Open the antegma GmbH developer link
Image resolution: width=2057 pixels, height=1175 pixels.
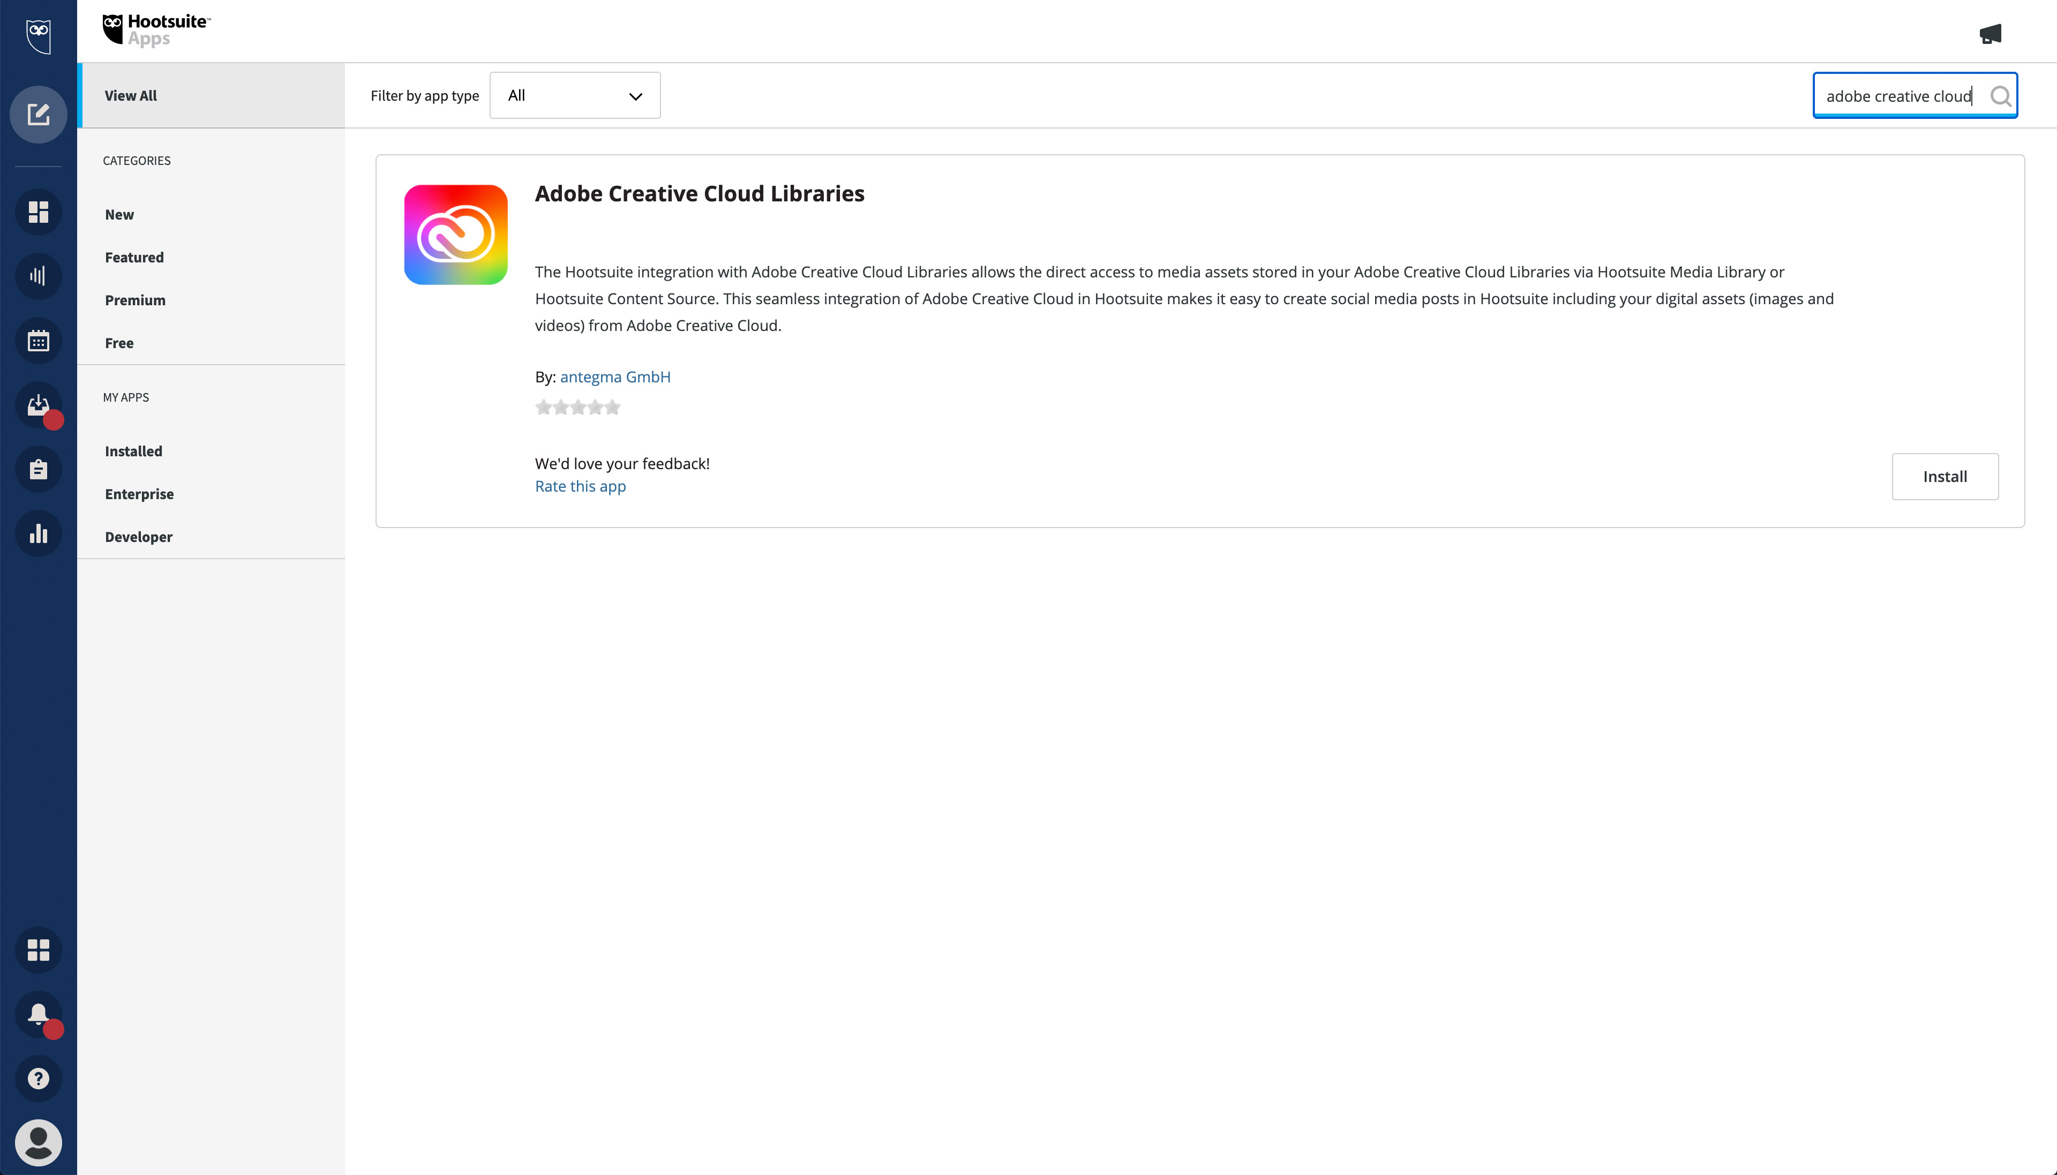(x=615, y=377)
